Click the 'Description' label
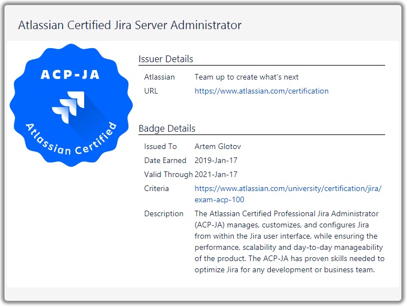This screenshot has width=407, height=307. (164, 213)
